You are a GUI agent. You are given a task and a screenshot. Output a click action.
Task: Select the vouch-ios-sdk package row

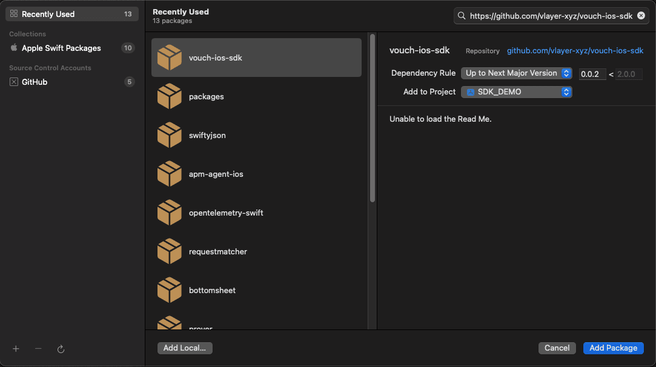point(256,58)
